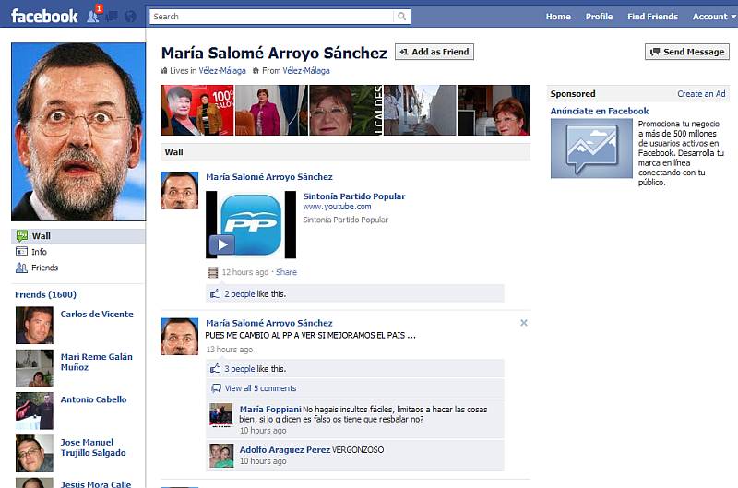Open the large profile picture
Image resolution: width=738 pixels, height=488 pixels.
pos(78,132)
